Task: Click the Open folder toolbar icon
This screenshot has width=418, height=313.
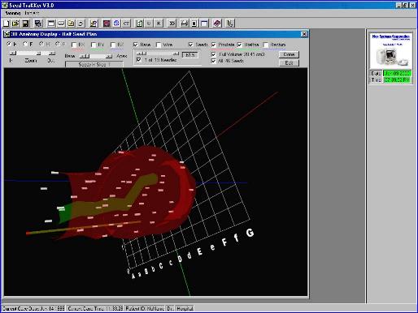Action: tap(15, 24)
